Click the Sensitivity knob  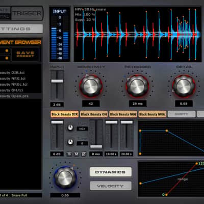91,86
